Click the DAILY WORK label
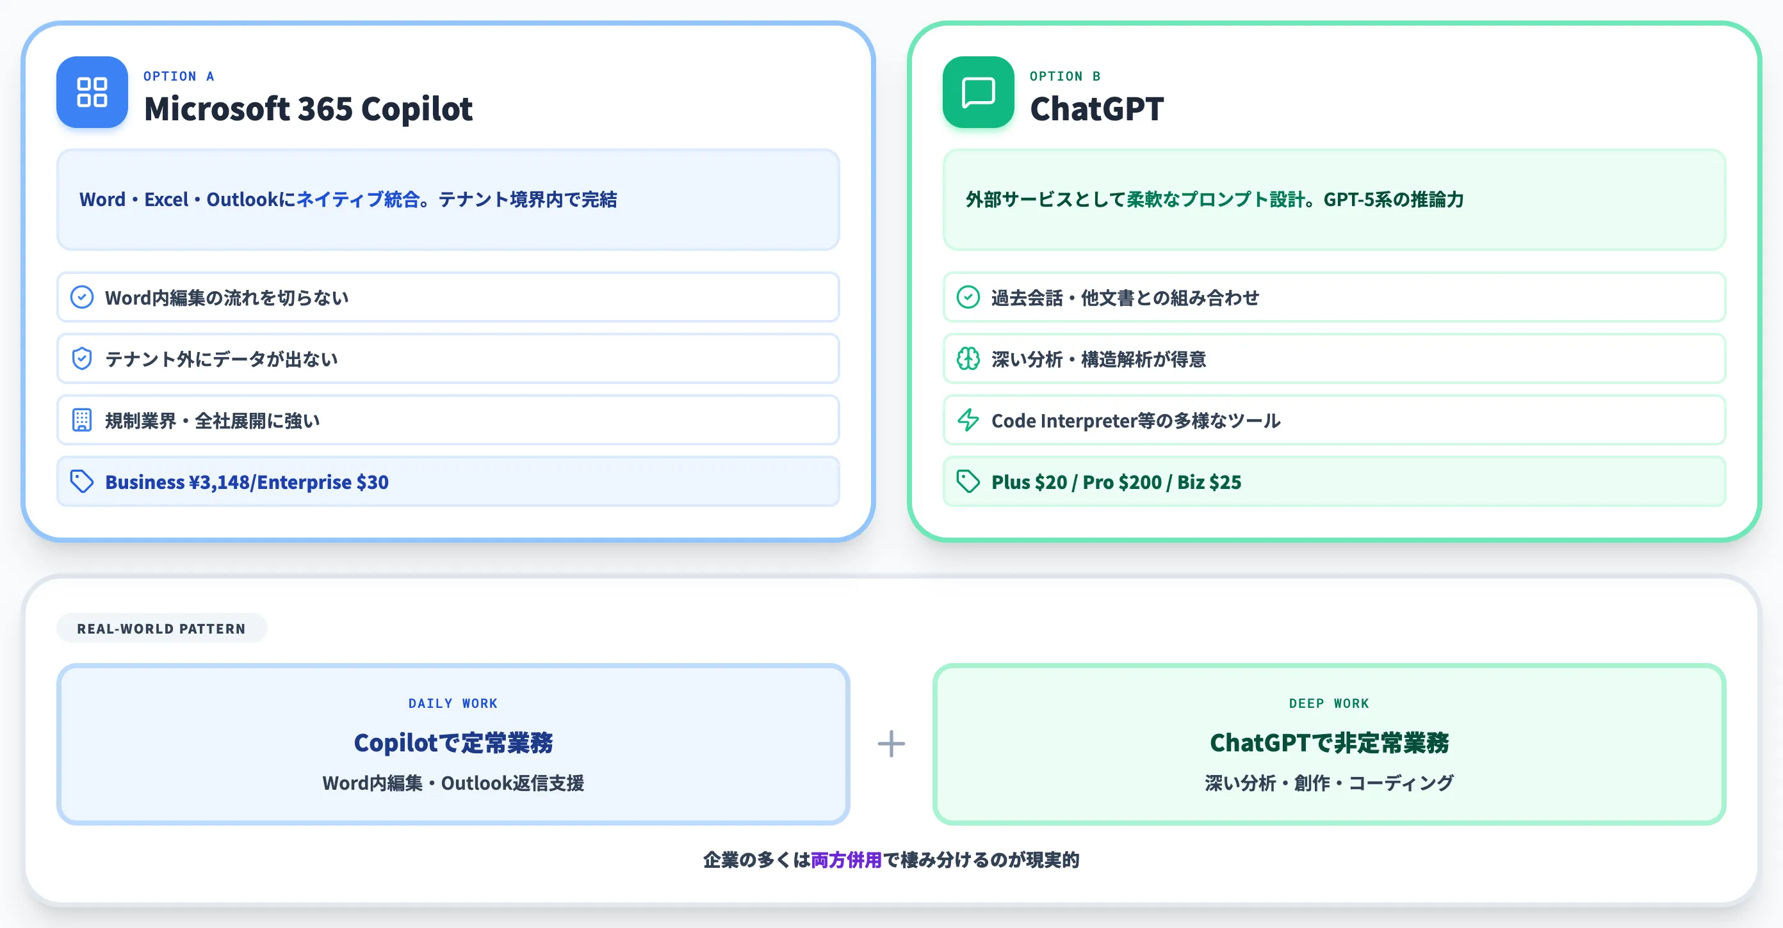This screenshot has width=1783, height=928. 453,703
